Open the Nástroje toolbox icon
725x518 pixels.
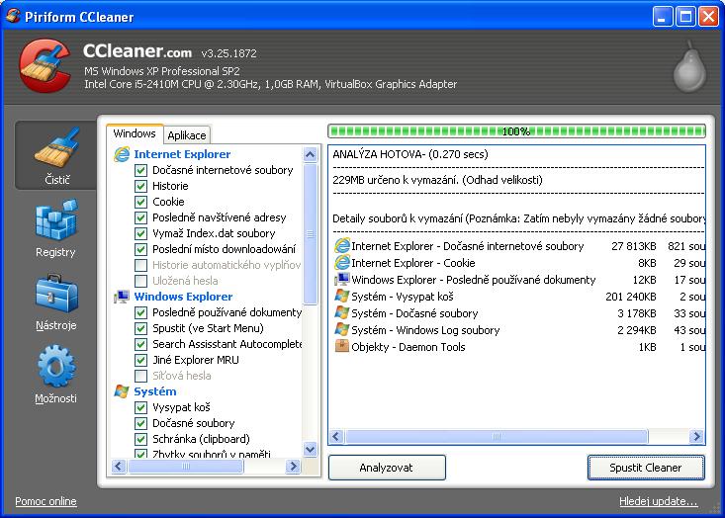(x=55, y=296)
